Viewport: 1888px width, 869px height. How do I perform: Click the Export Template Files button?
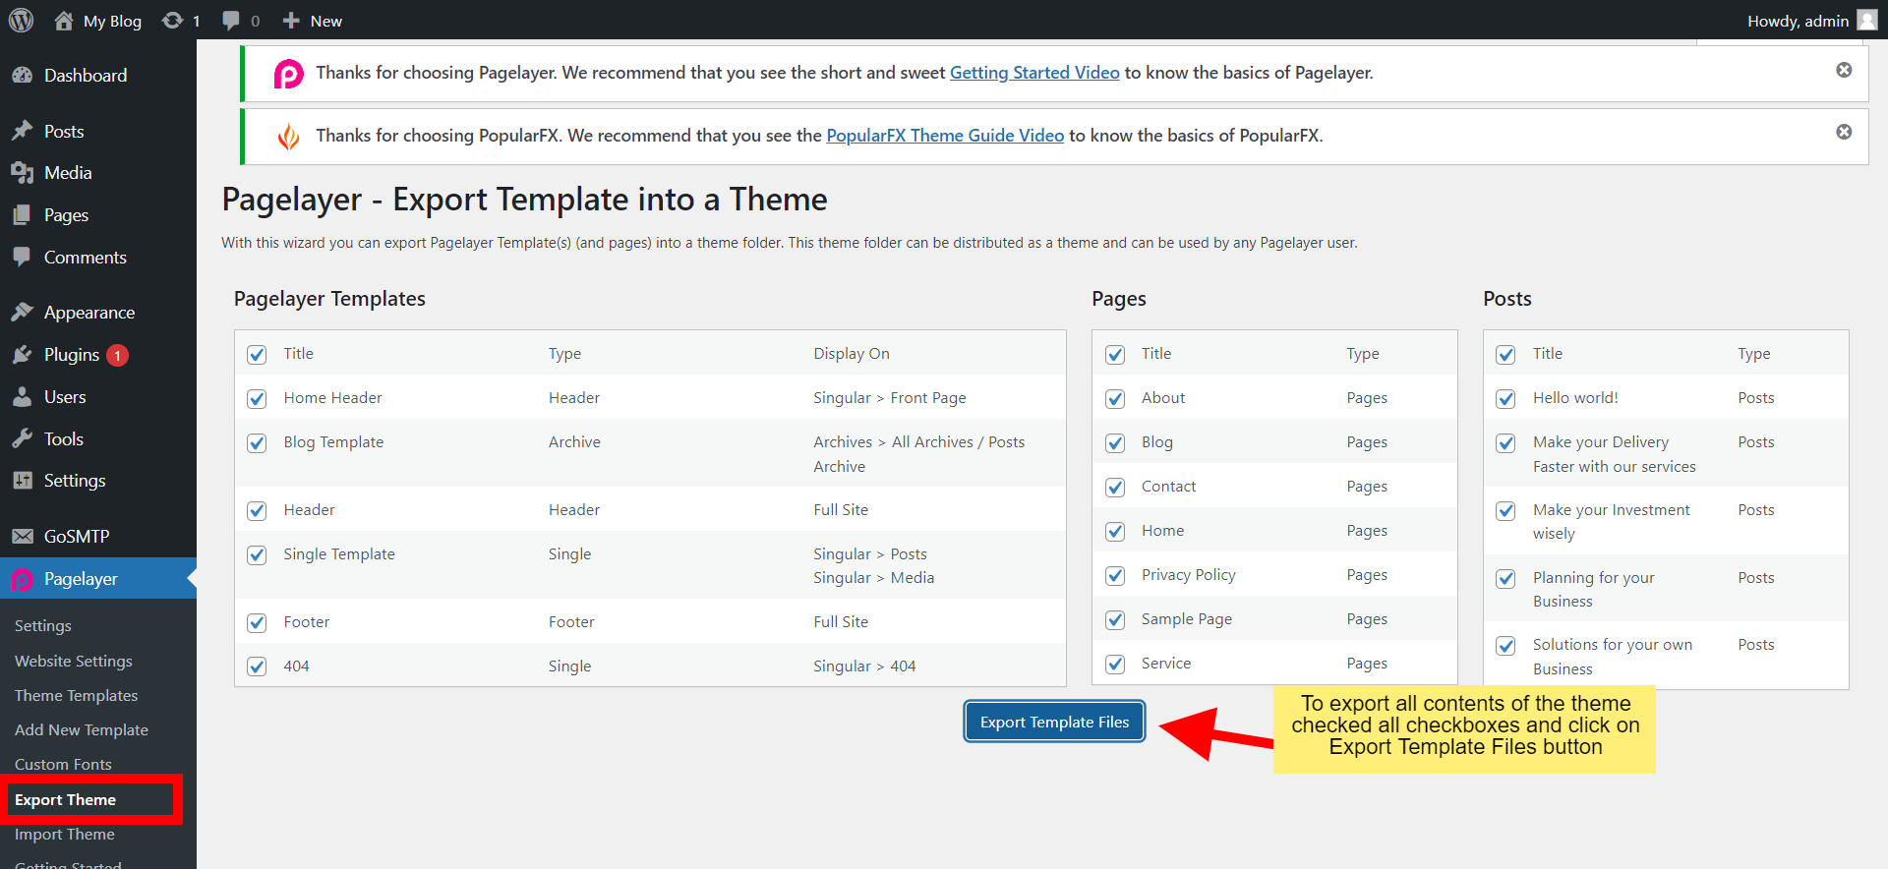click(1054, 722)
